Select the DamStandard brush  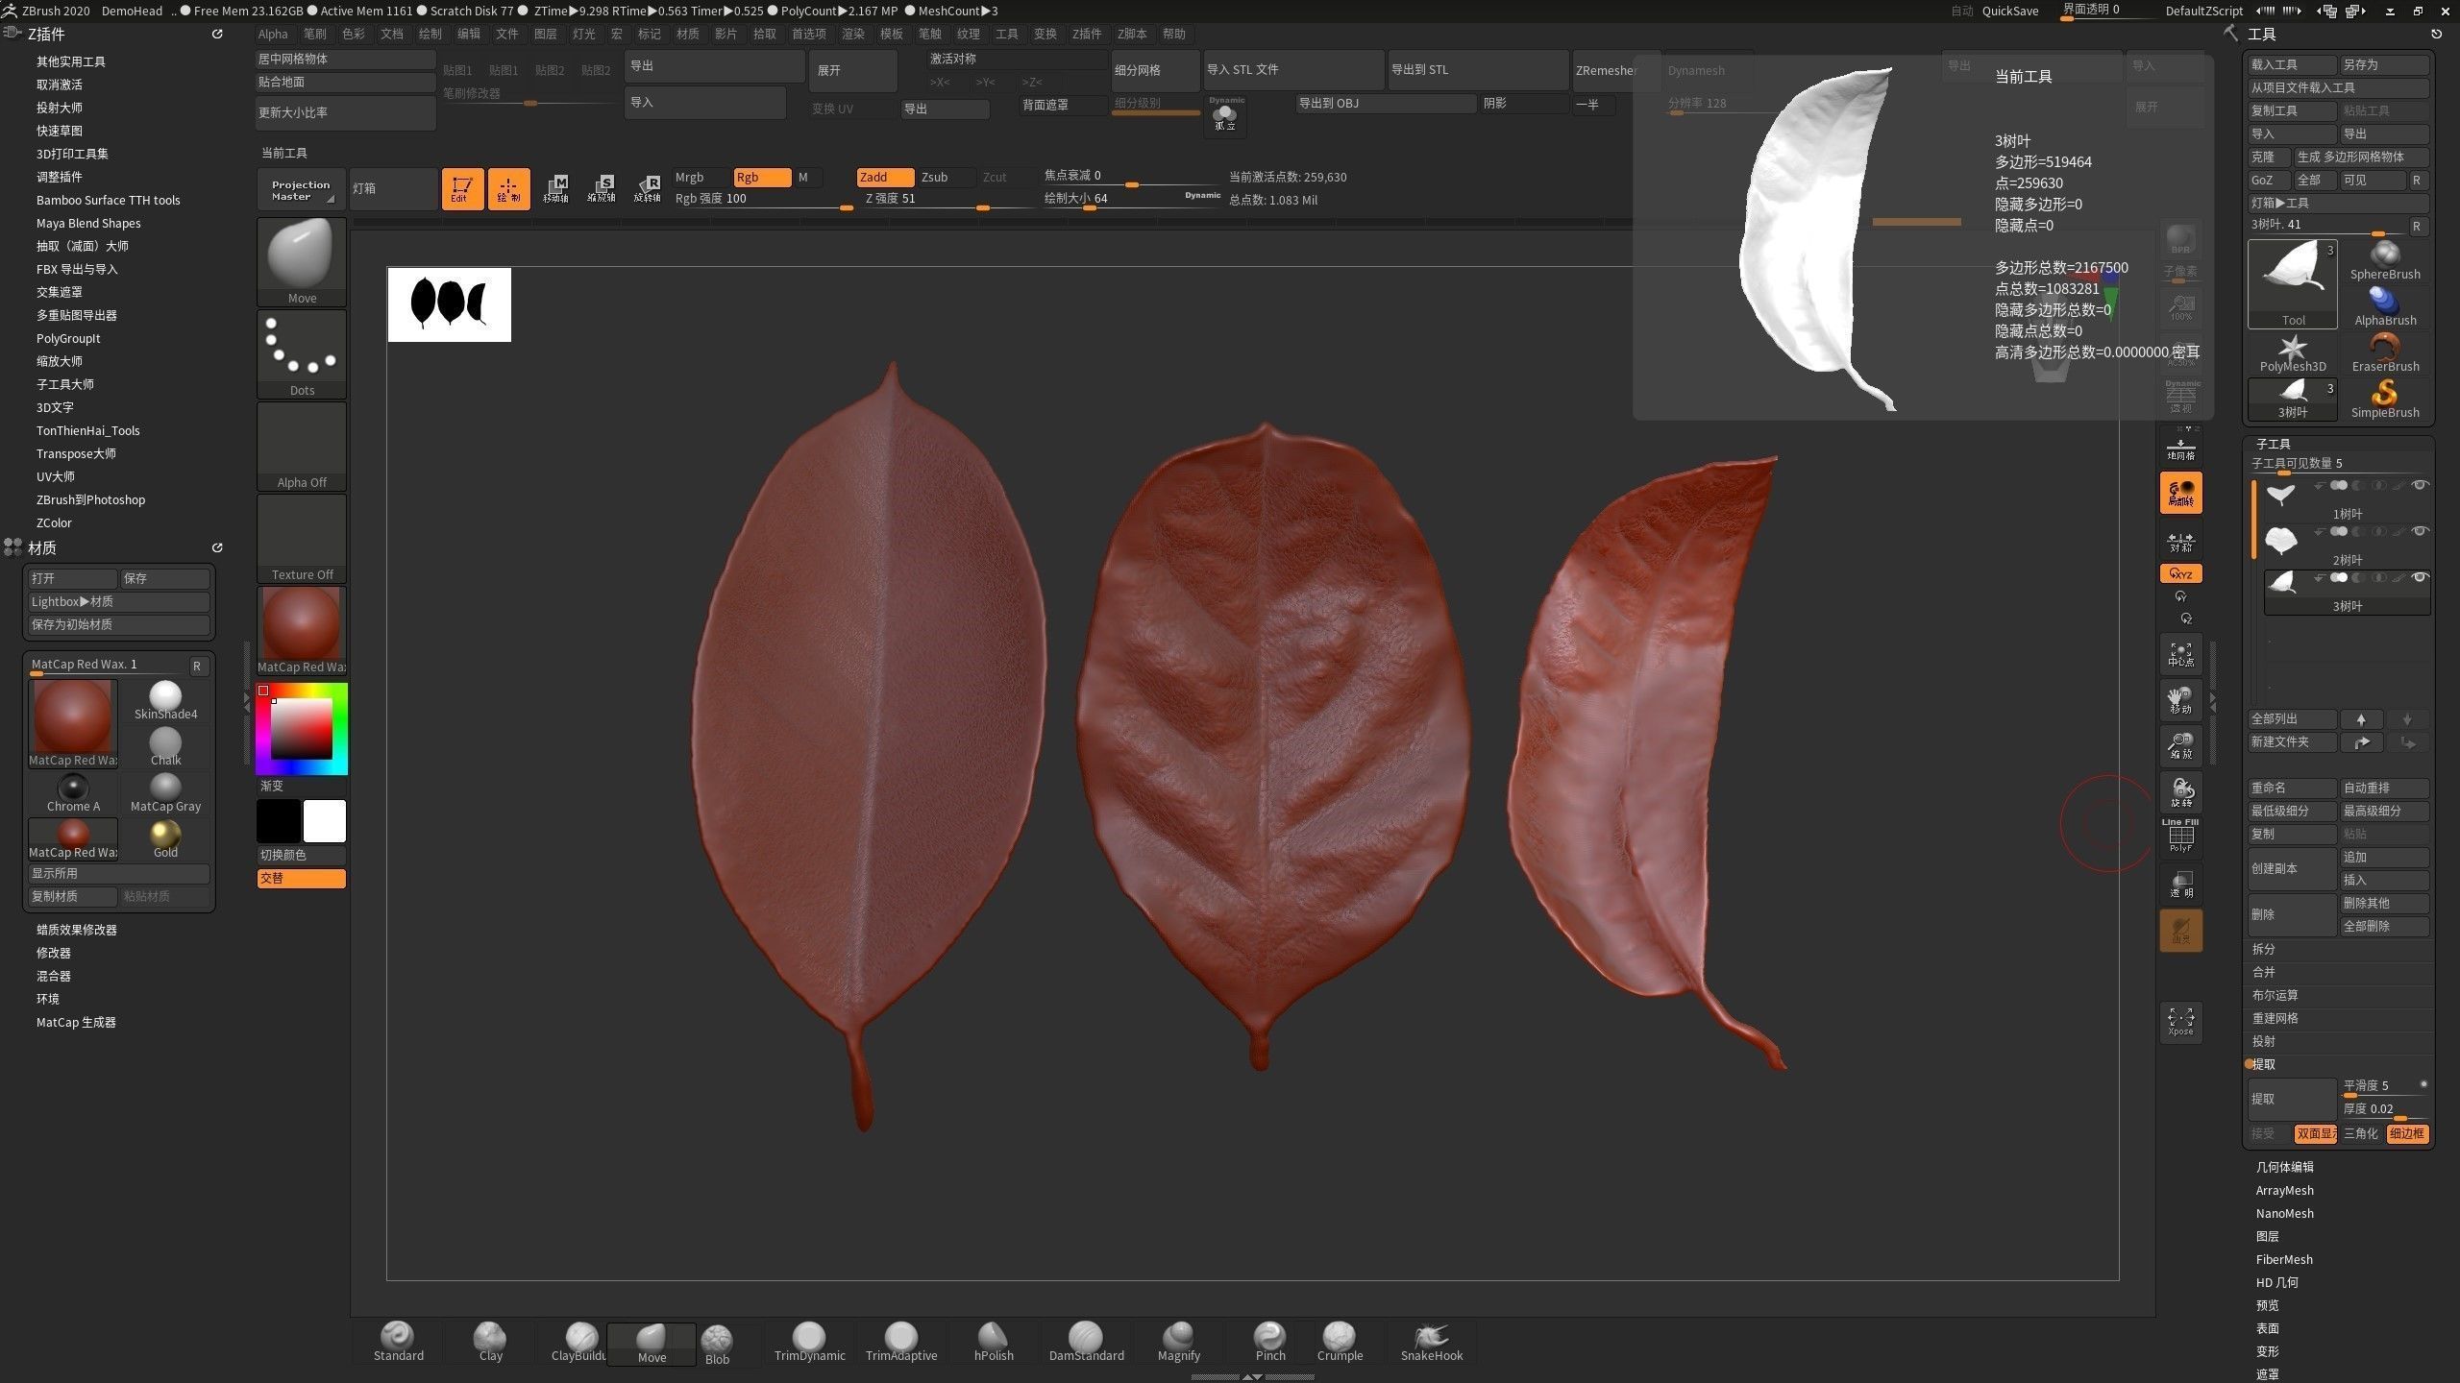[x=1086, y=1342]
